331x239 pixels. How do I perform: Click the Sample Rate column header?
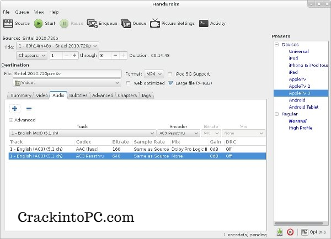(150, 142)
